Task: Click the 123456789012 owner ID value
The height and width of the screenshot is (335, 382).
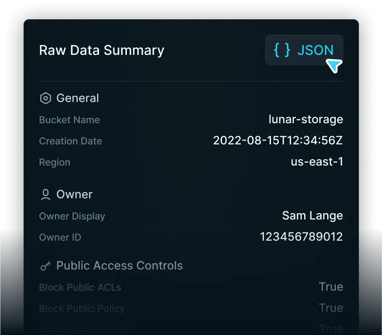Action: (301, 237)
